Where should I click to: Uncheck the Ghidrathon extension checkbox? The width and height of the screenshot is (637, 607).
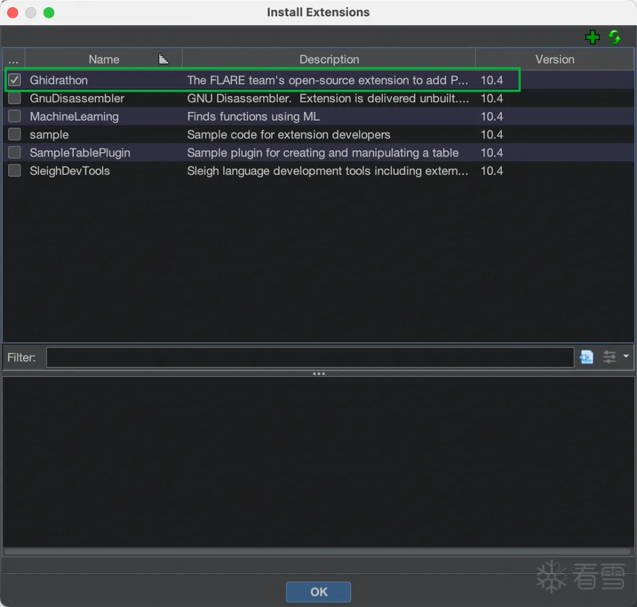(x=14, y=80)
